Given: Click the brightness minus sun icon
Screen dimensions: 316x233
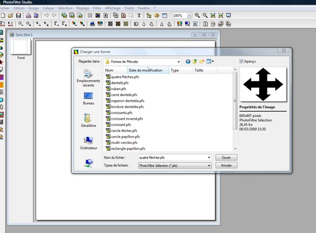Looking at the screenshot, I should tap(21, 24).
